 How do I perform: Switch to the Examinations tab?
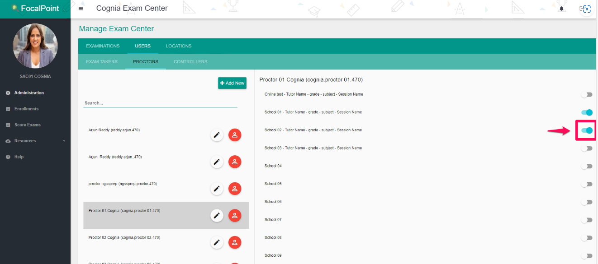103,46
